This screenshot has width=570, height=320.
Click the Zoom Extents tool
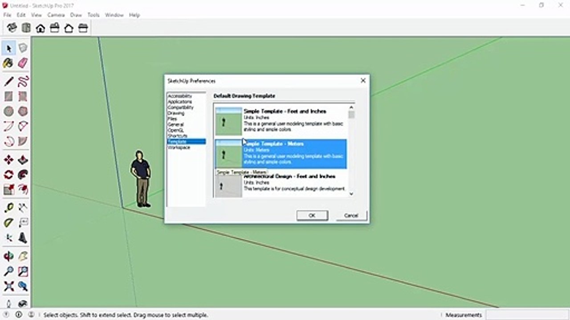[8, 286]
